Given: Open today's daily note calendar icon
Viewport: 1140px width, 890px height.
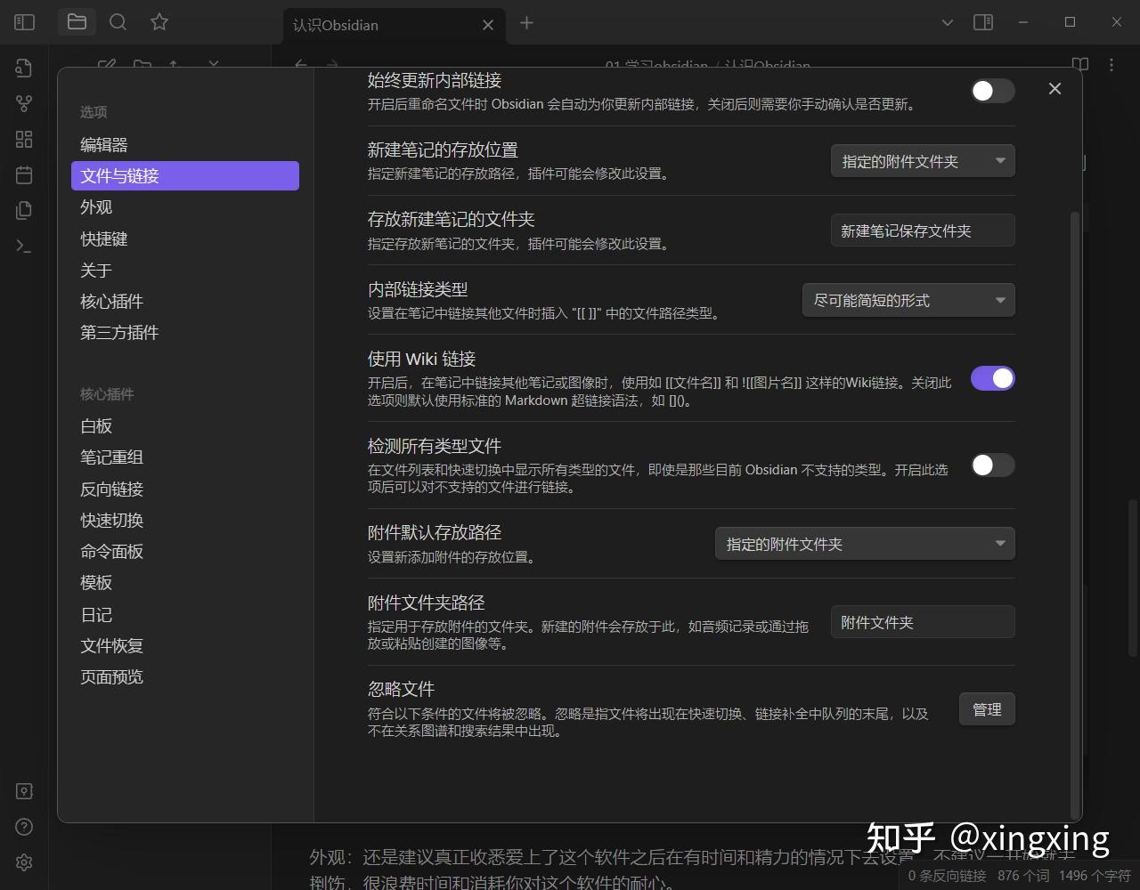Looking at the screenshot, I should point(24,174).
